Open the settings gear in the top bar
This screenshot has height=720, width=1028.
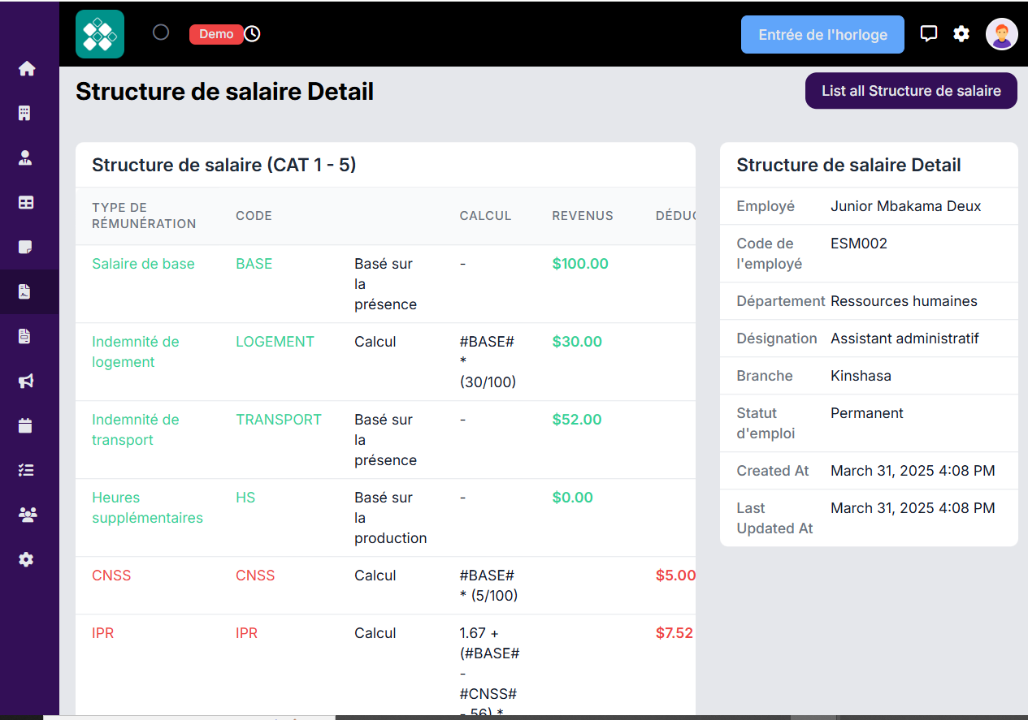[x=961, y=33]
